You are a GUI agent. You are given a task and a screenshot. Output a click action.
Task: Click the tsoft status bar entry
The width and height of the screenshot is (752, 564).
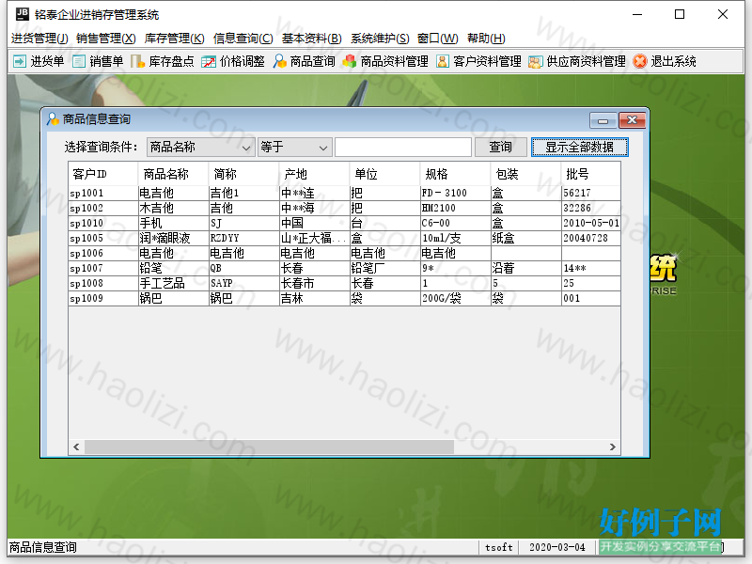point(499,547)
